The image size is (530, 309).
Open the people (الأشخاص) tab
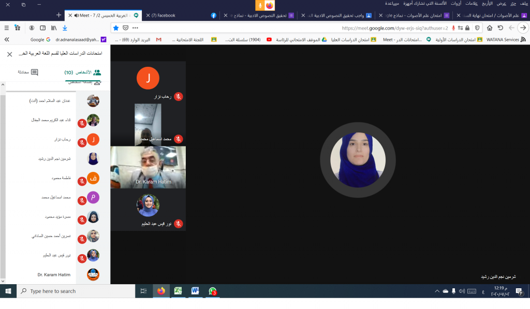click(83, 72)
